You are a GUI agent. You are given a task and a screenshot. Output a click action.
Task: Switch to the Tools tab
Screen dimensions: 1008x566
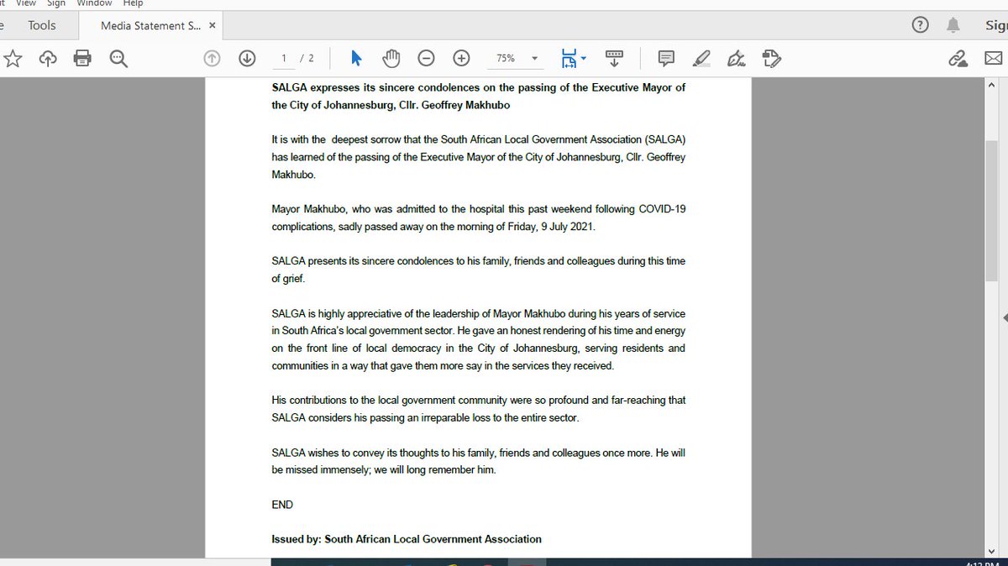point(42,25)
